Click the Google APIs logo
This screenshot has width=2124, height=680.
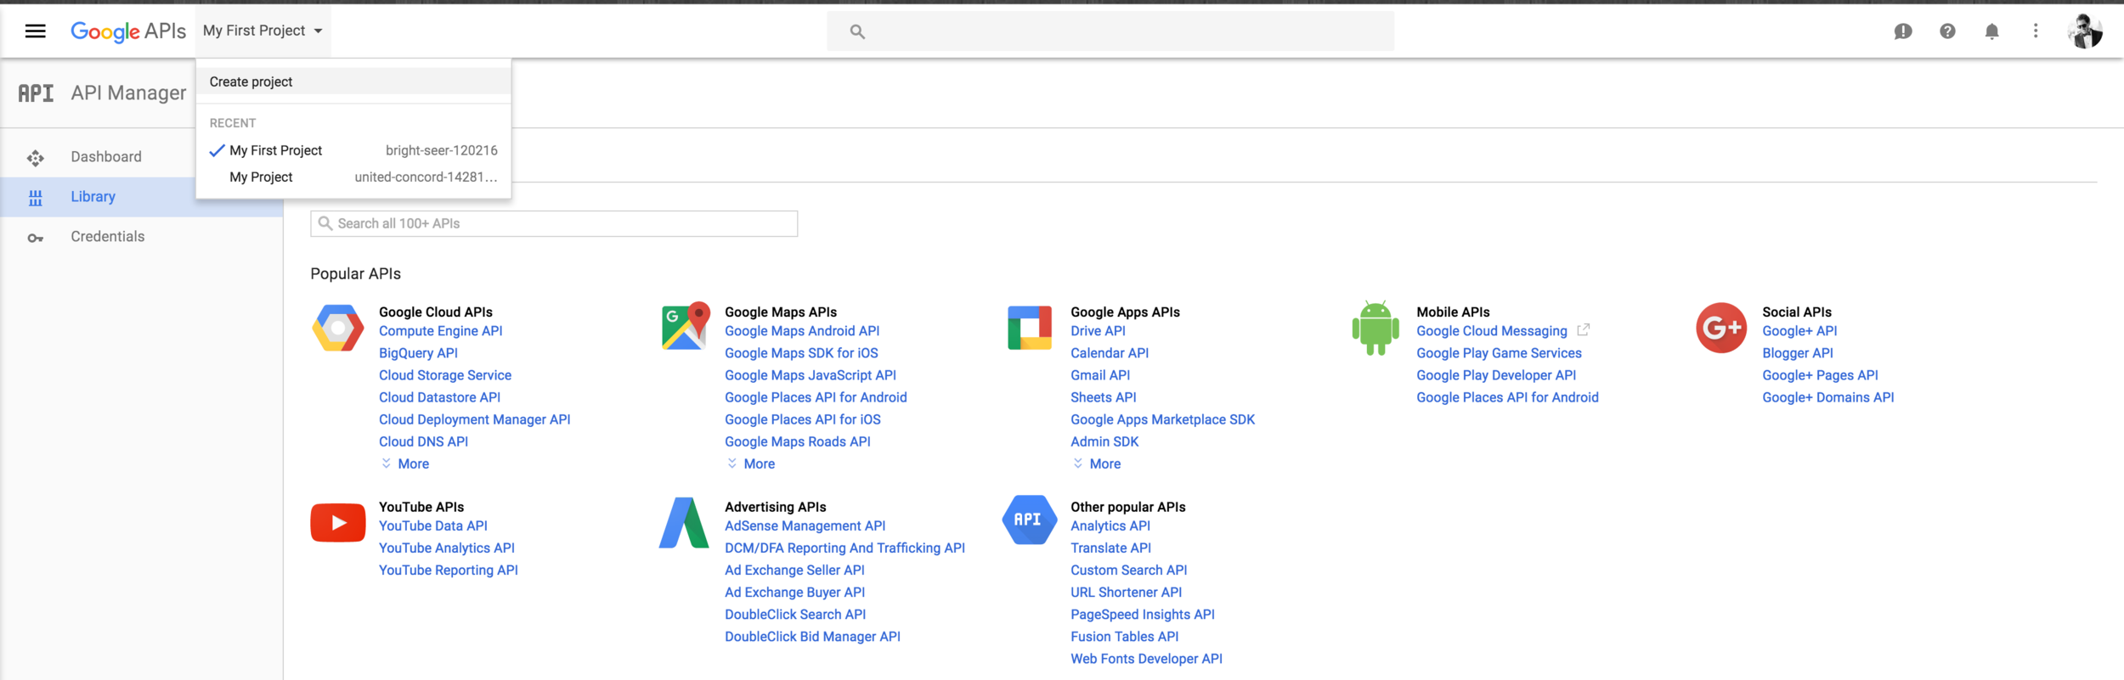(128, 31)
